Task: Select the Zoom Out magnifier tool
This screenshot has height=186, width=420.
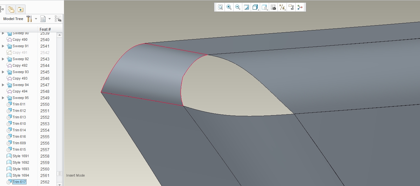Action: (x=238, y=7)
